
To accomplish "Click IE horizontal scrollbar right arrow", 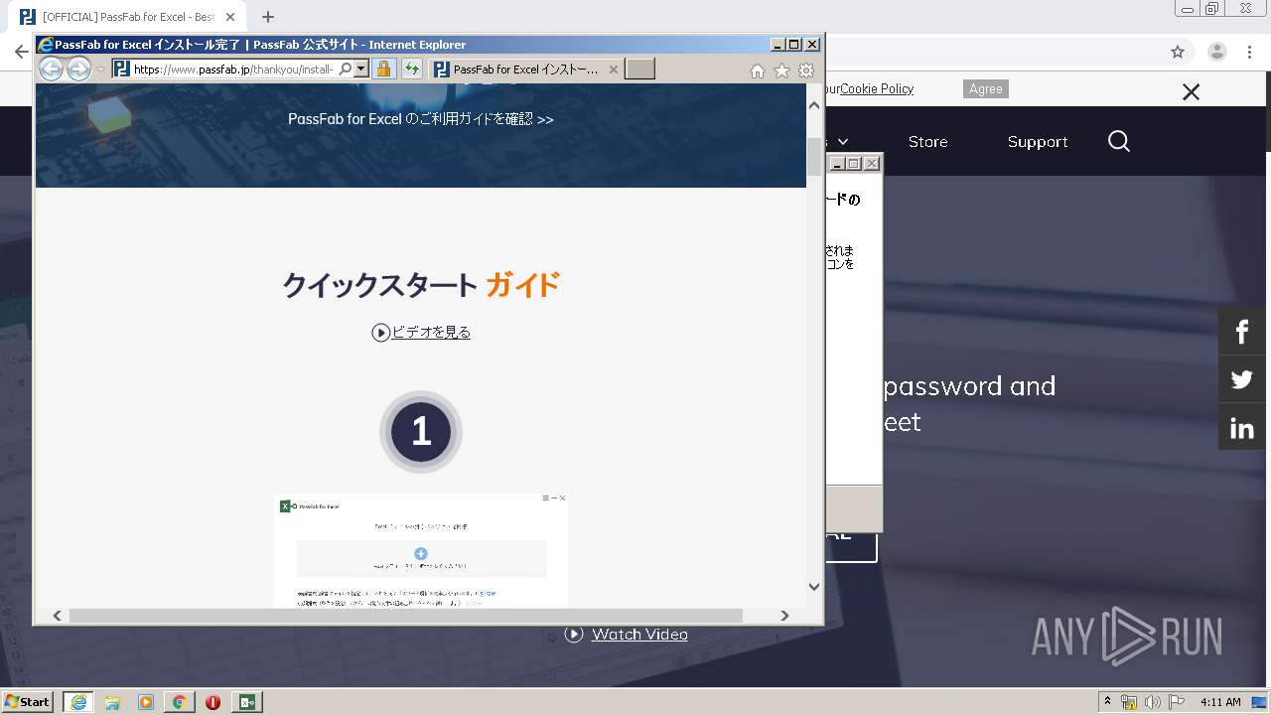I will [x=784, y=616].
